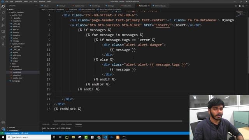Screen dimensions: 249x140
Task: Open the Edit menu
Action: pos(12,2)
